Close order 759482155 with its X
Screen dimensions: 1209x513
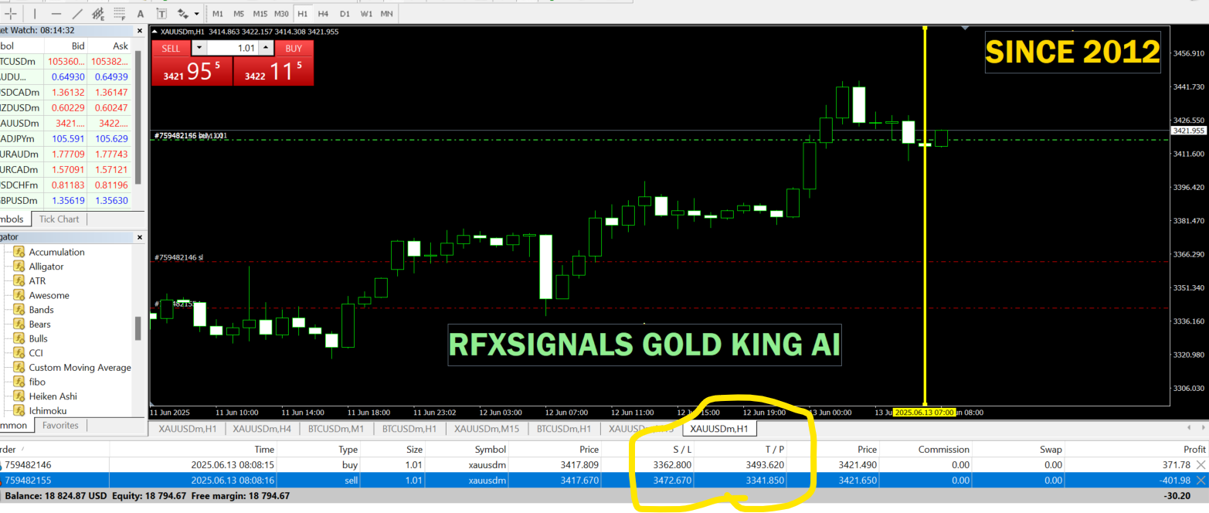[x=1201, y=480]
